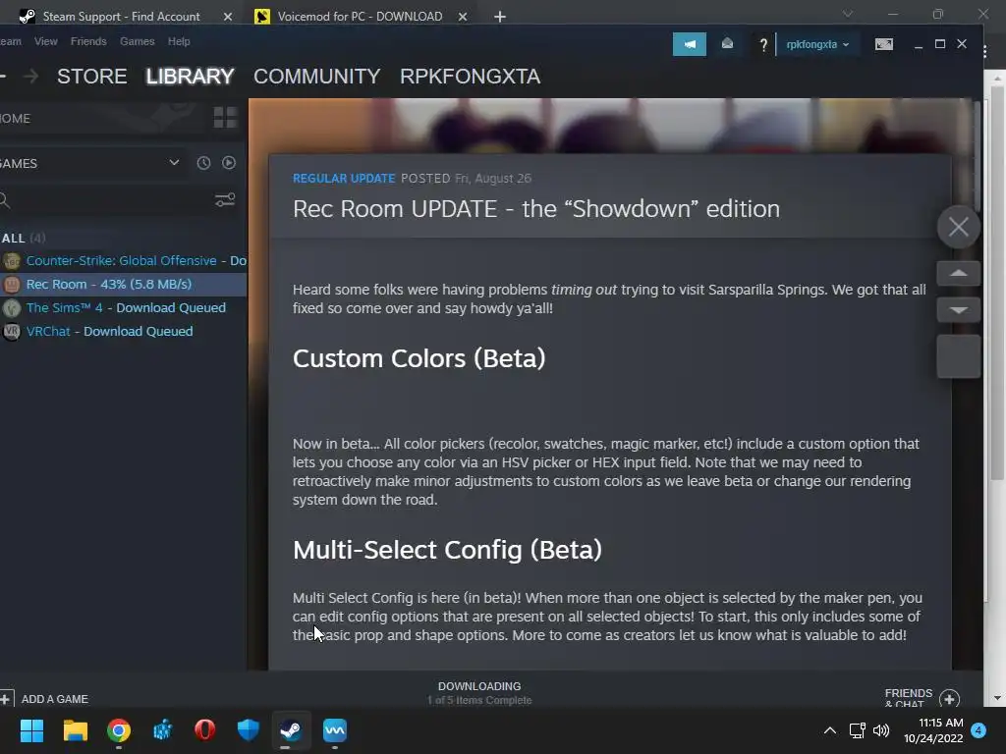Click the Steam taskbar icon
Screen dimensions: 1006x754
tap(291, 729)
